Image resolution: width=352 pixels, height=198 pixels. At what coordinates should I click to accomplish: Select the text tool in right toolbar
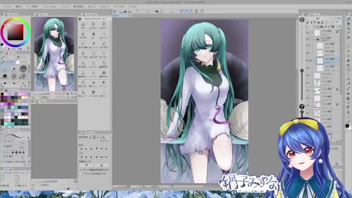pos(348,112)
